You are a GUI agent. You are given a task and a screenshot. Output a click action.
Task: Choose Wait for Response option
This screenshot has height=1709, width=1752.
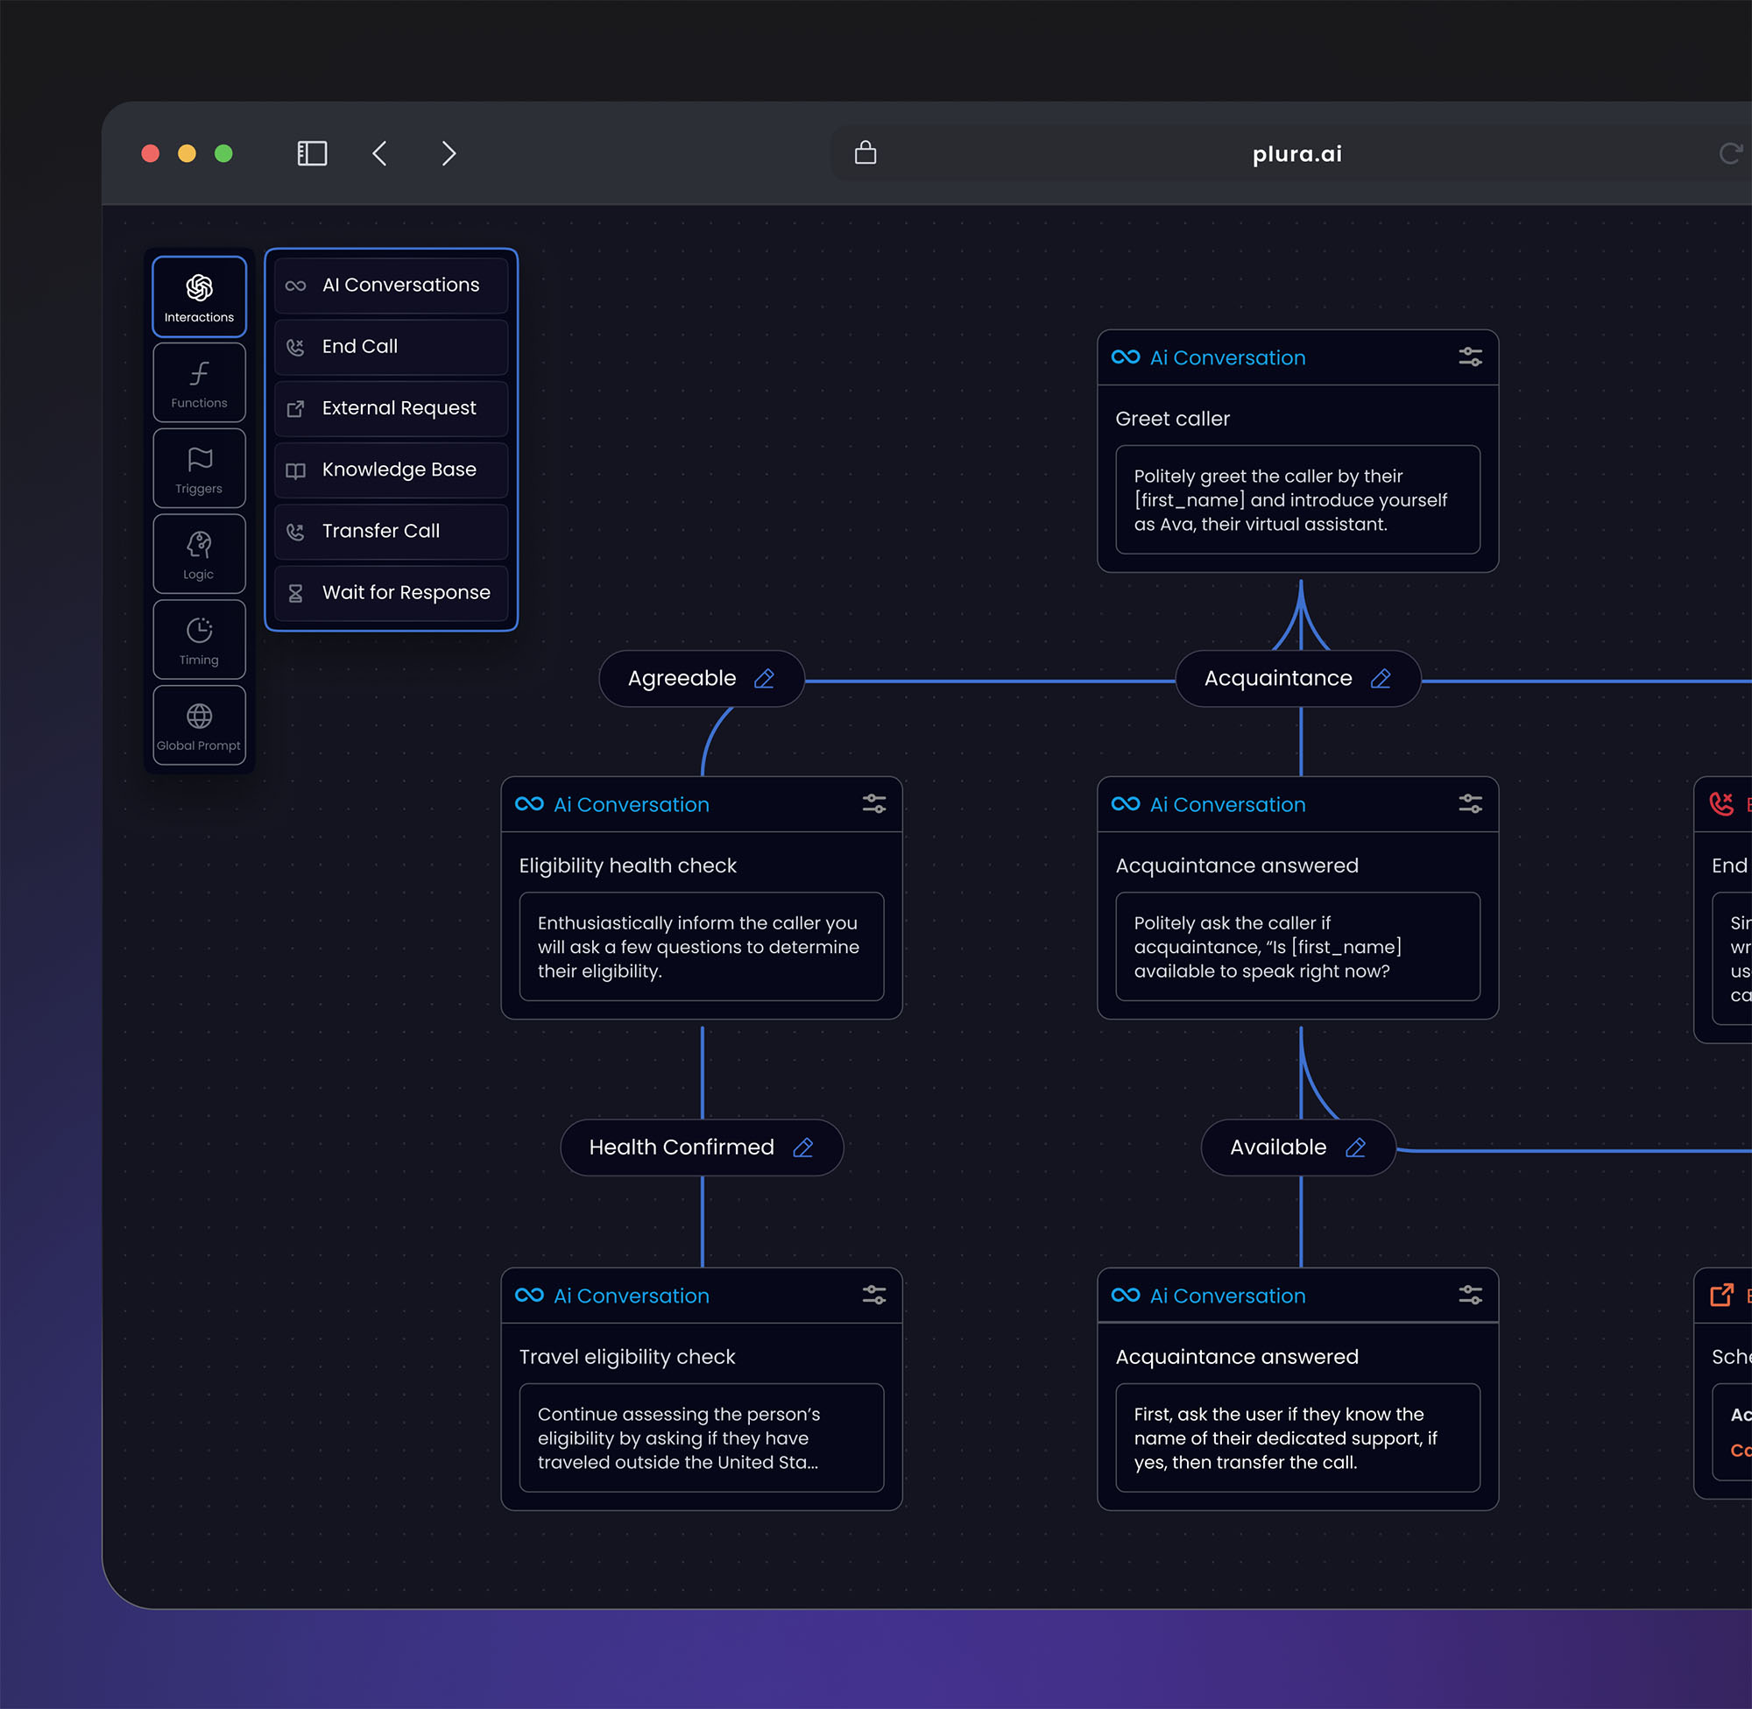click(x=392, y=592)
